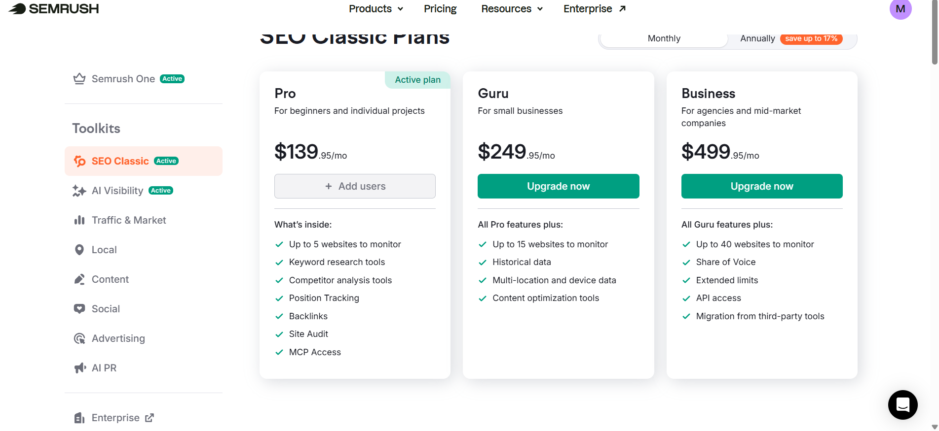Screen dimensions: 939x431
Task: Open the Pricing menu item
Action: coord(440,8)
